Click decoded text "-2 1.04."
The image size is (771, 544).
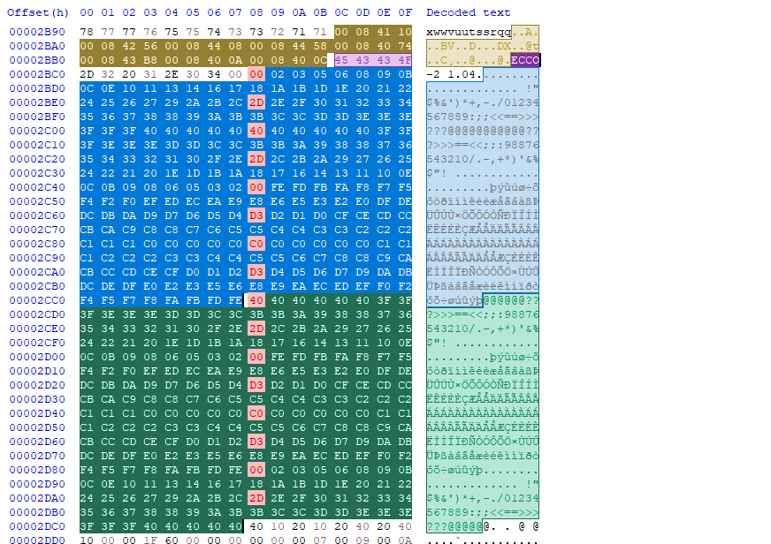(454, 74)
